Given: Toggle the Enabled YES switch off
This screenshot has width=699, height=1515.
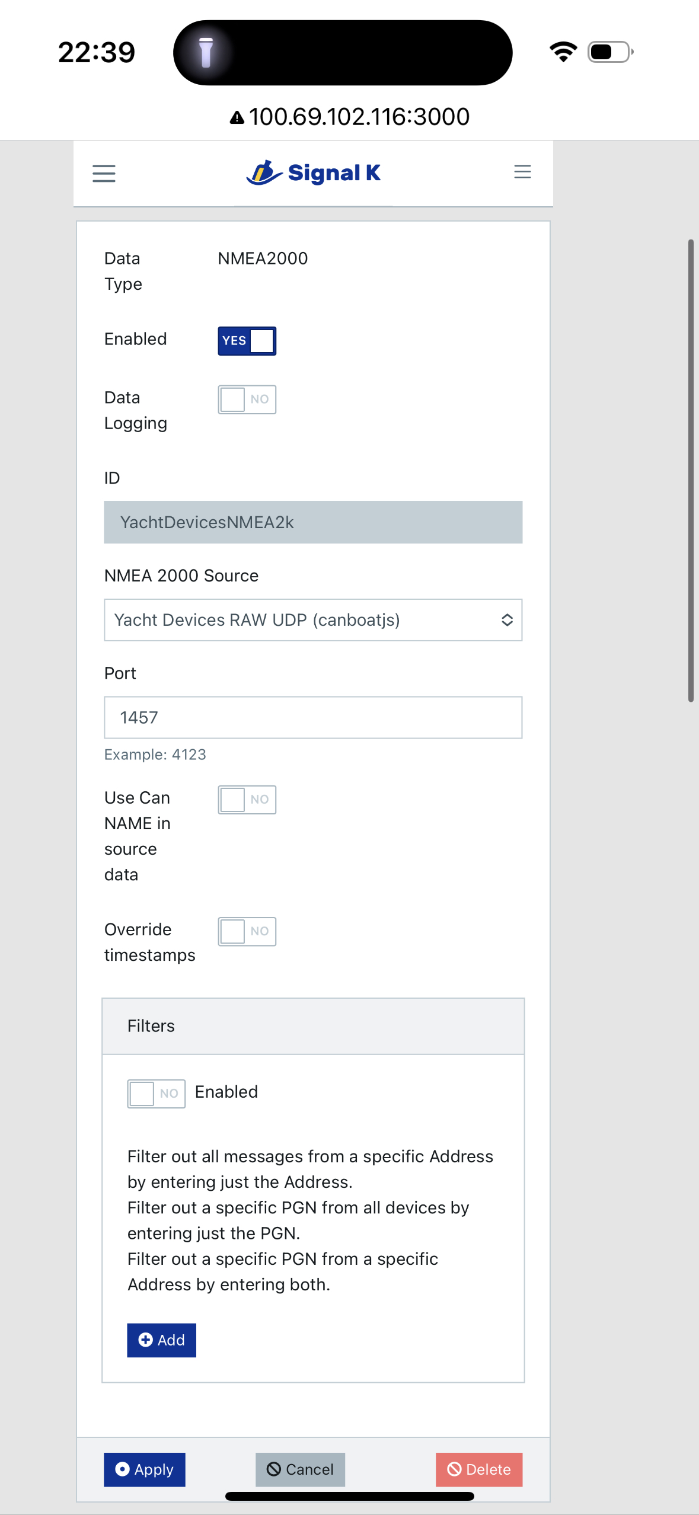Looking at the screenshot, I should pyautogui.click(x=247, y=341).
